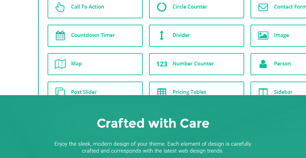Open the Number Counter text label

pos(193,64)
